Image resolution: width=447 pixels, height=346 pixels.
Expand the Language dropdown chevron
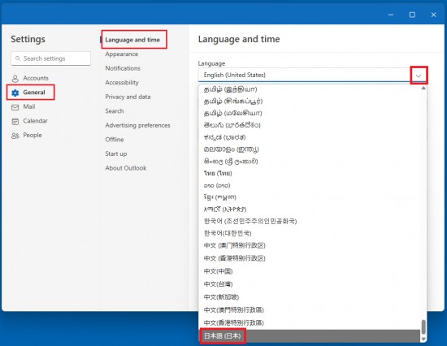419,76
